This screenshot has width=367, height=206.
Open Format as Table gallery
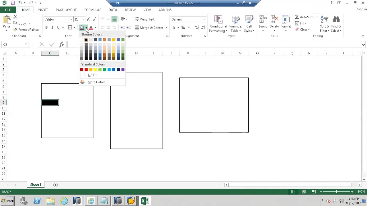(235, 24)
